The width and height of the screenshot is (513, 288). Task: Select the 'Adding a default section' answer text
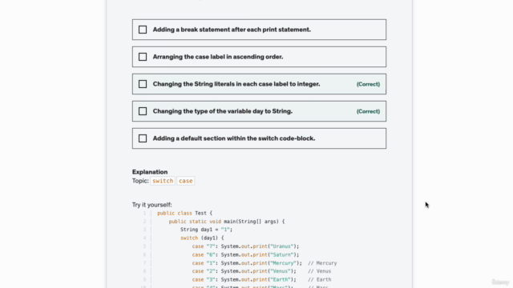(234, 138)
